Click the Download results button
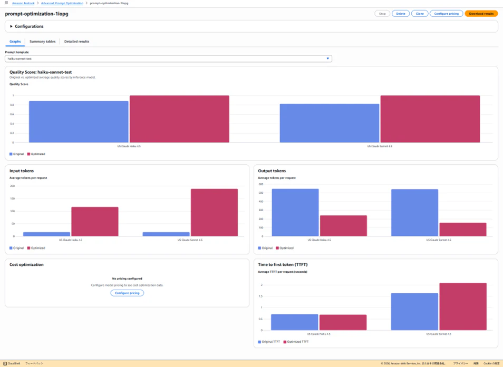 click(x=481, y=14)
